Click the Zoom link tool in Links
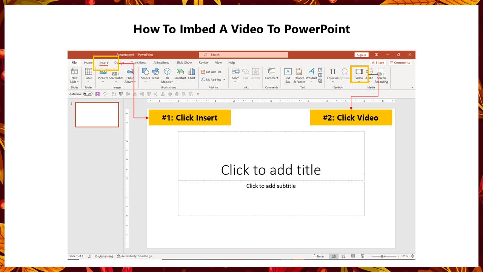Screen dimensions: 483x272 [x=235, y=76]
